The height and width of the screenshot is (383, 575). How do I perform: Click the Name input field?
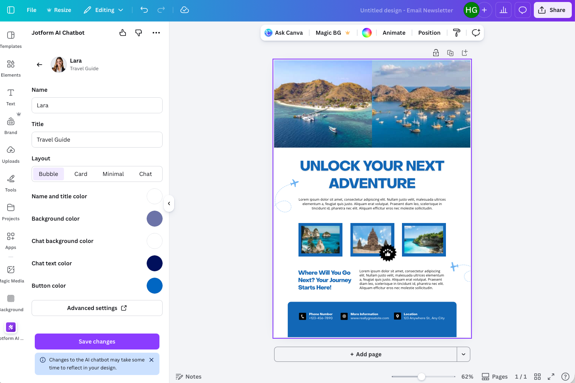click(97, 105)
